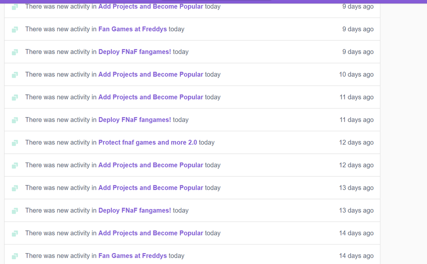Click studio icon beside Deploy FNaF fangames! 9 days ago
The width and height of the screenshot is (427, 264).
point(15,52)
